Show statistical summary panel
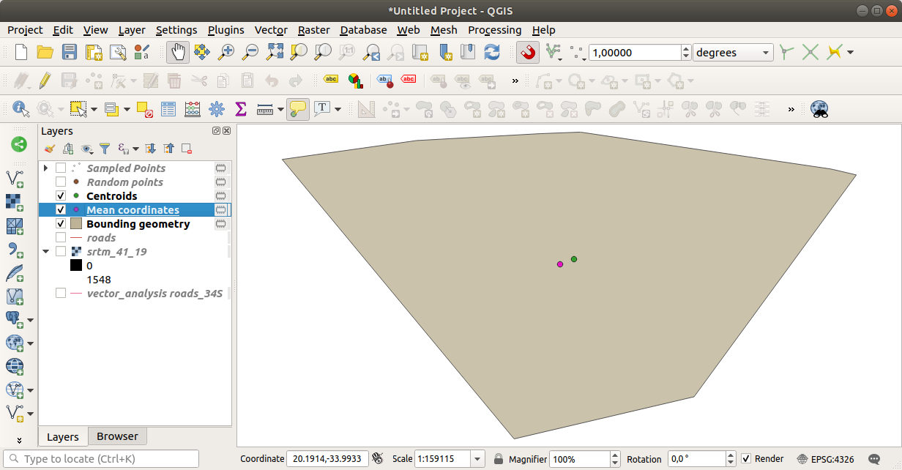Viewport: 902px width, 470px height. pos(241,108)
